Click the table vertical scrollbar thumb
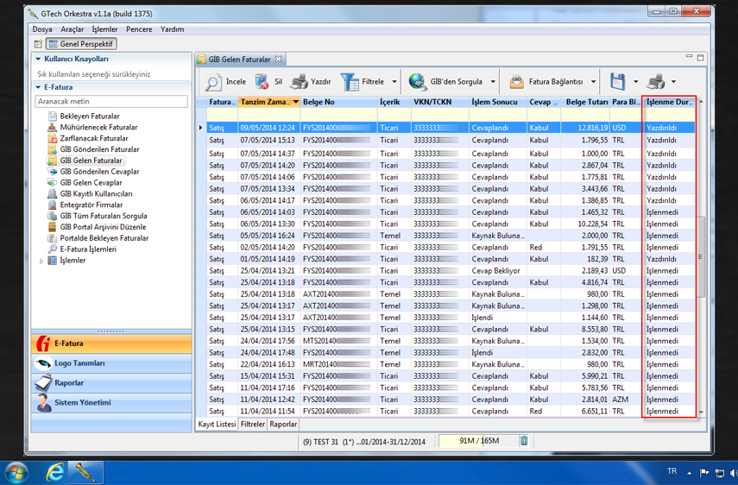Viewport: 738px width, 485px height. coord(700,257)
